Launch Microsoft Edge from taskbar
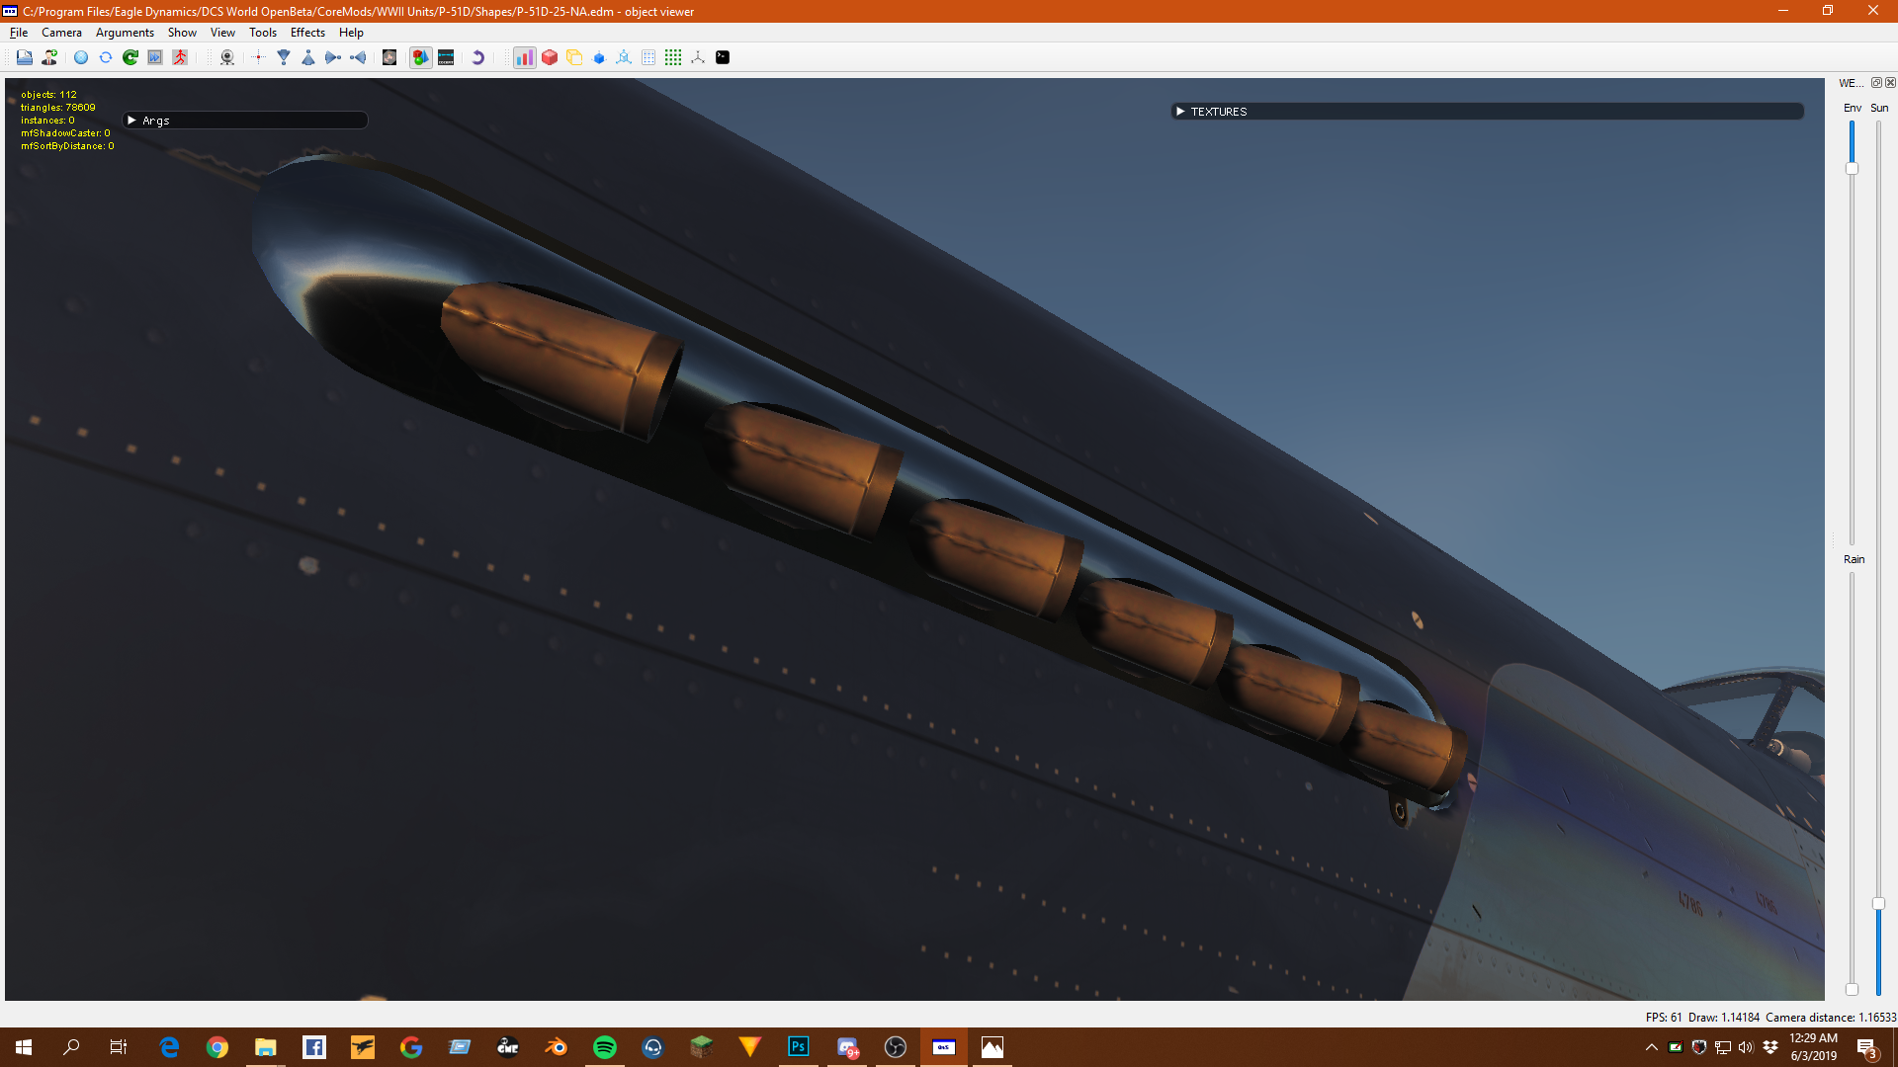The height and width of the screenshot is (1067, 1898). [169, 1047]
